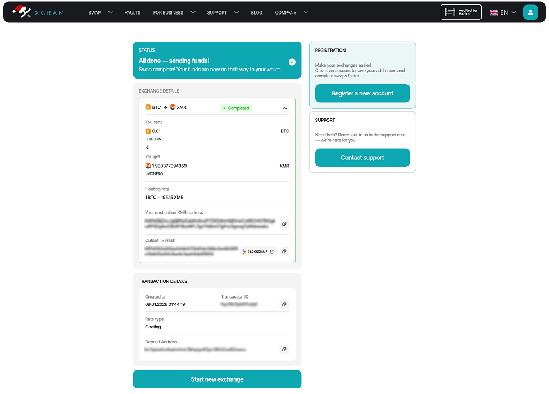Collapse the BTC to XMR exchange details

[284, 108]
